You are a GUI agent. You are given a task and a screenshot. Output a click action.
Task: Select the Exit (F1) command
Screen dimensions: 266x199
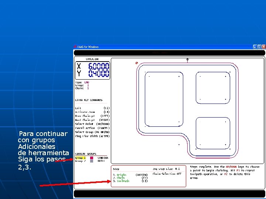[x=92, y=108]
